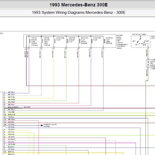Click vertical WHT/RED 5 wire label
155x155 pixels.
pos(78,53)
